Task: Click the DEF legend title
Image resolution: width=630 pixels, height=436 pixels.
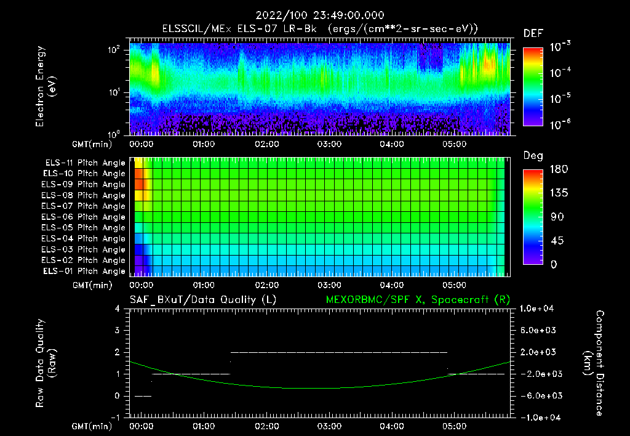Action: tap(533, 34)
